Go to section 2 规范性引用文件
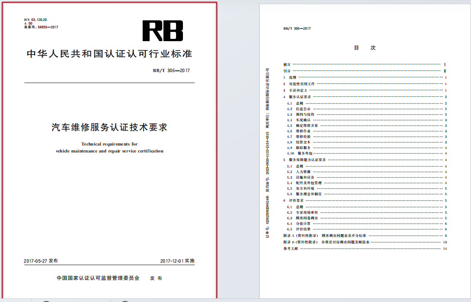 coord(364,84)
